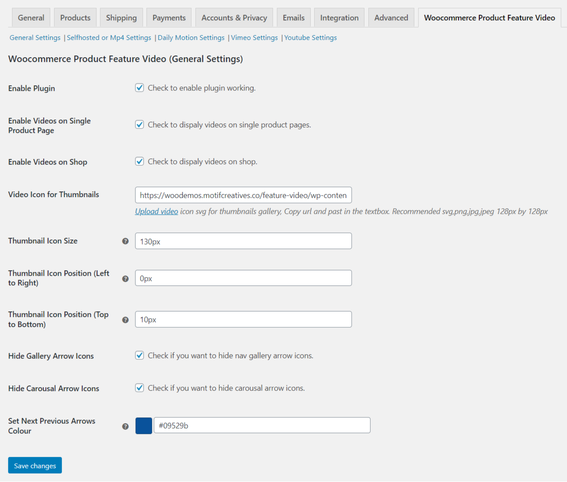Click help icon for Left to Right position
The height and width of the screenshot is (482, 567).
[125, 278]
